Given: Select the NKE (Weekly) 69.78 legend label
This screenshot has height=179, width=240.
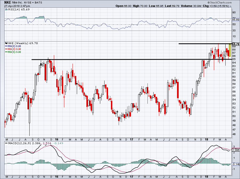Looking at the screenshot, I should (23, 43).
